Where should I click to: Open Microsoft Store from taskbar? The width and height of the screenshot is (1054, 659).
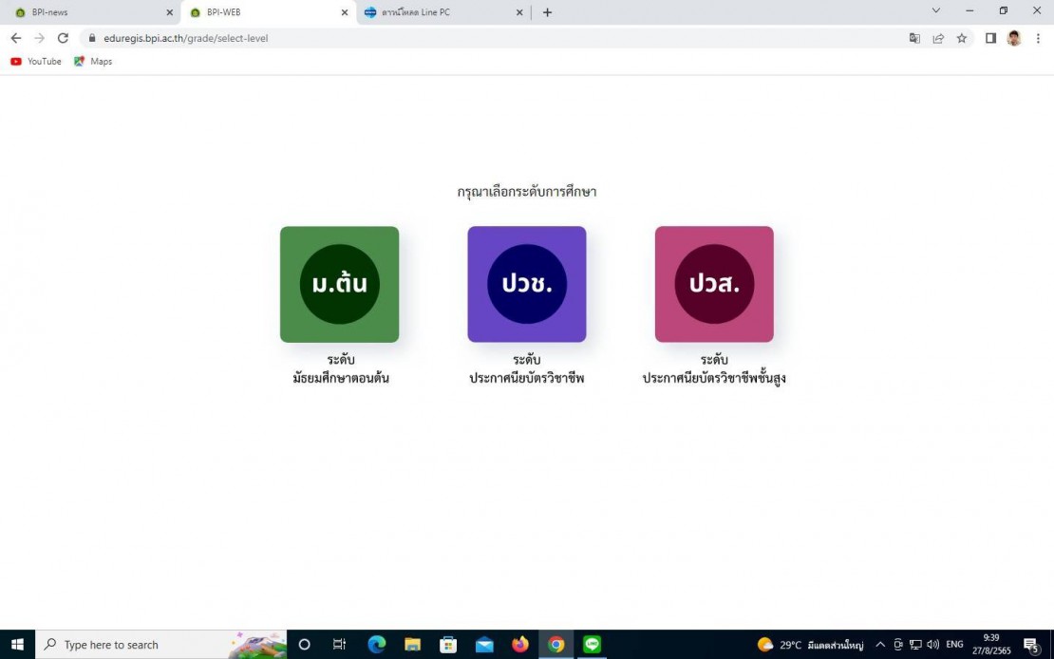[x=448, y=644]
